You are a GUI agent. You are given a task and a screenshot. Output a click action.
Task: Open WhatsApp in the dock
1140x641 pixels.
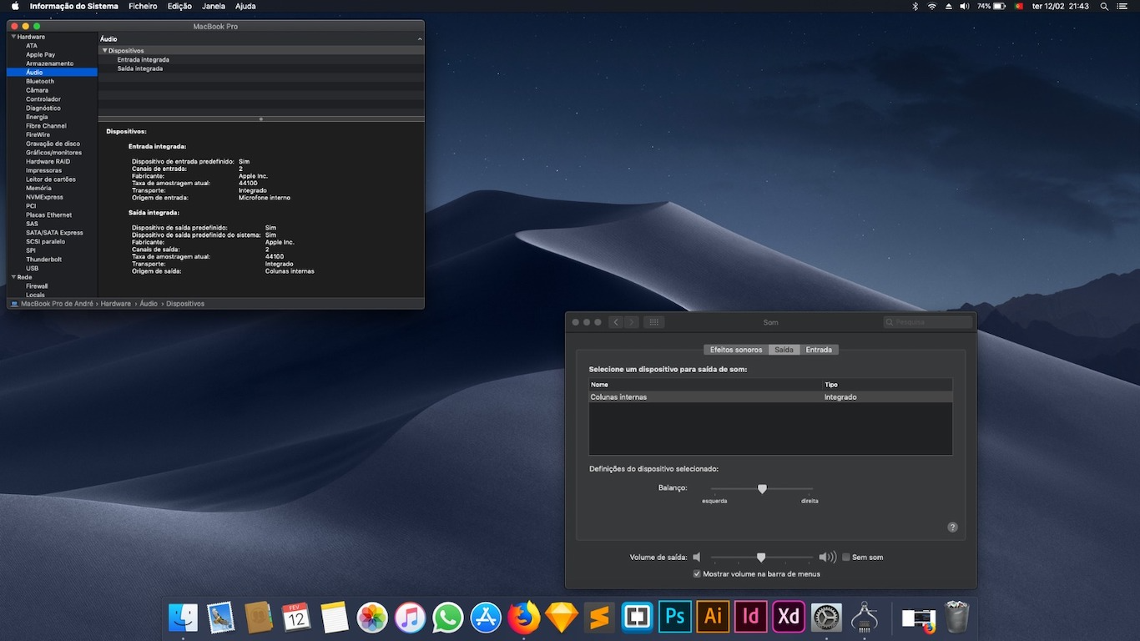coord(448,618)
